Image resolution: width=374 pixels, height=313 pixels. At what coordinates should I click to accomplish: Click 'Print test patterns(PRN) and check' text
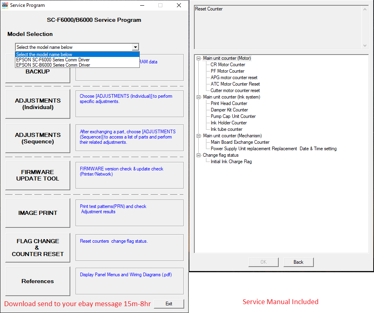point(113,209)
